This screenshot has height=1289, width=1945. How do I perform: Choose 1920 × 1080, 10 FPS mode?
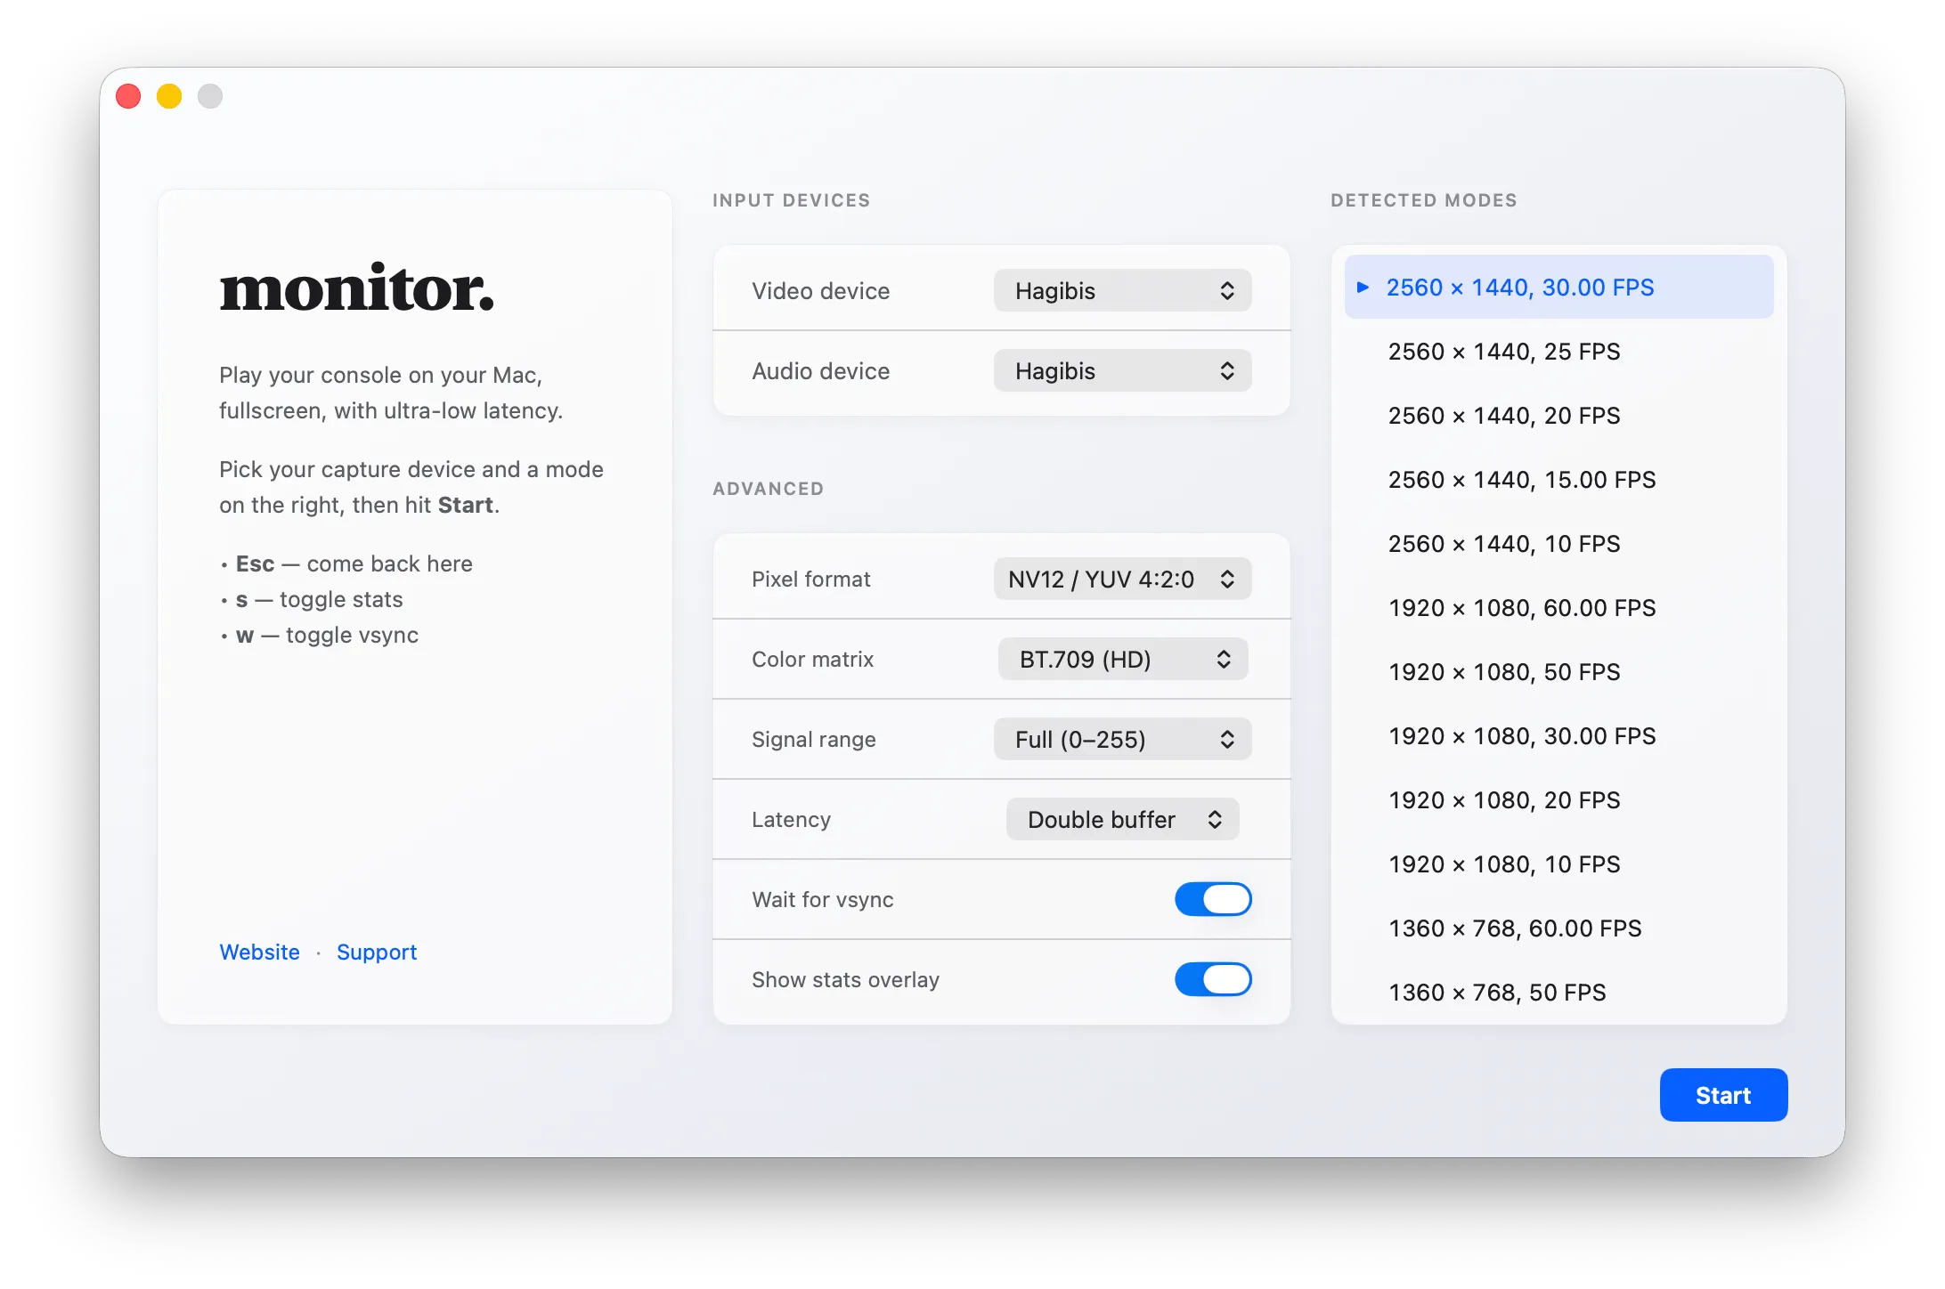click(x=1558, y=864)
